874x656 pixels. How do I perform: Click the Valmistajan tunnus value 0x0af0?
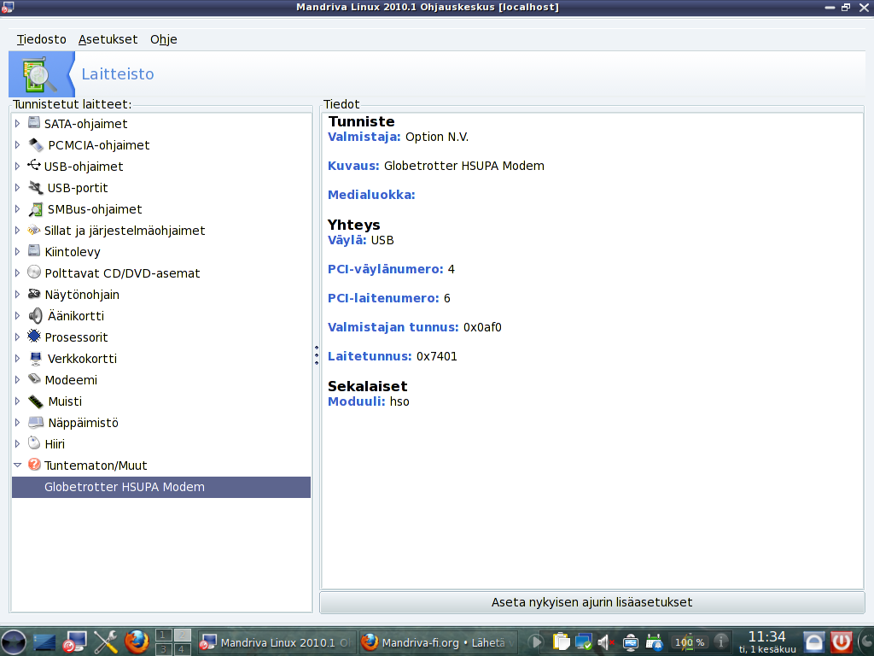[483, 327]
